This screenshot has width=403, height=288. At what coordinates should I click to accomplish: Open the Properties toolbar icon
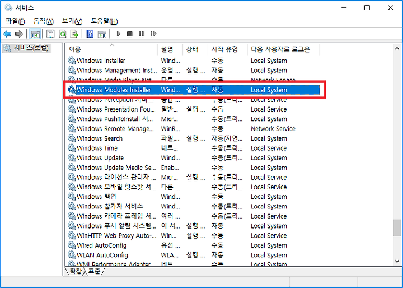pos(50,34)
